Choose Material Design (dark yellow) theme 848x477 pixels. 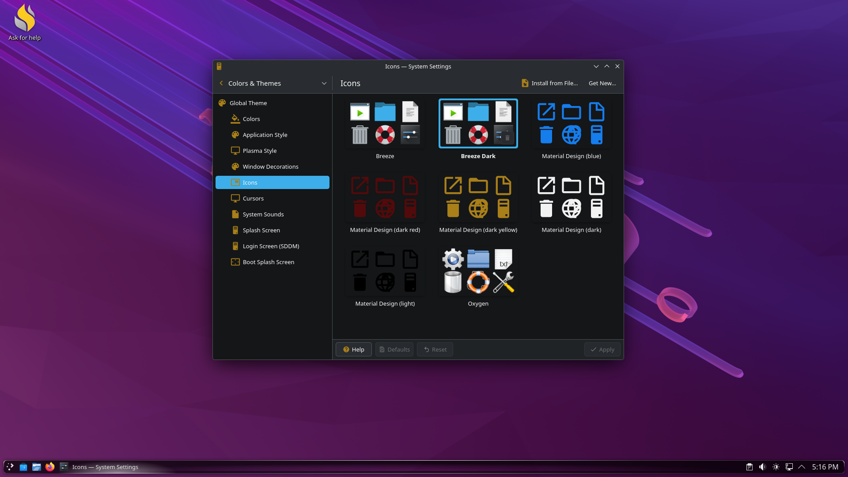point(478,203)
